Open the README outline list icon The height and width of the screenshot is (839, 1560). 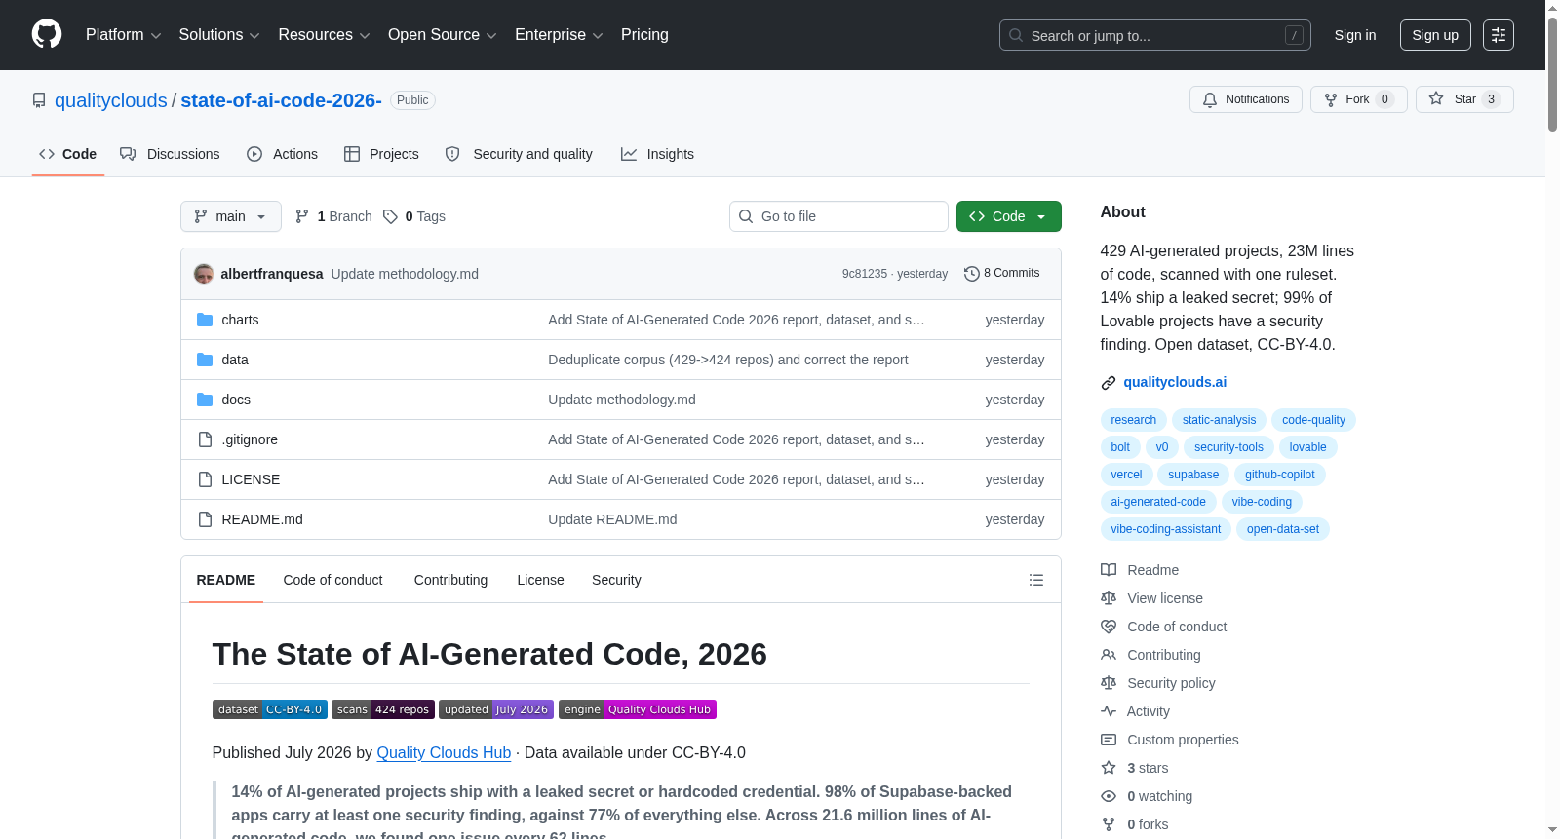tap(1036, 580)
